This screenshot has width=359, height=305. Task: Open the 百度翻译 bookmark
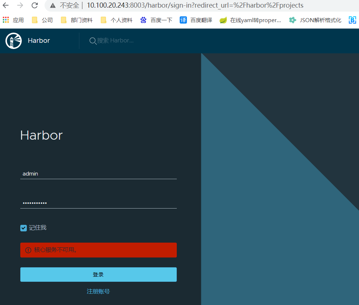[196, 20]
